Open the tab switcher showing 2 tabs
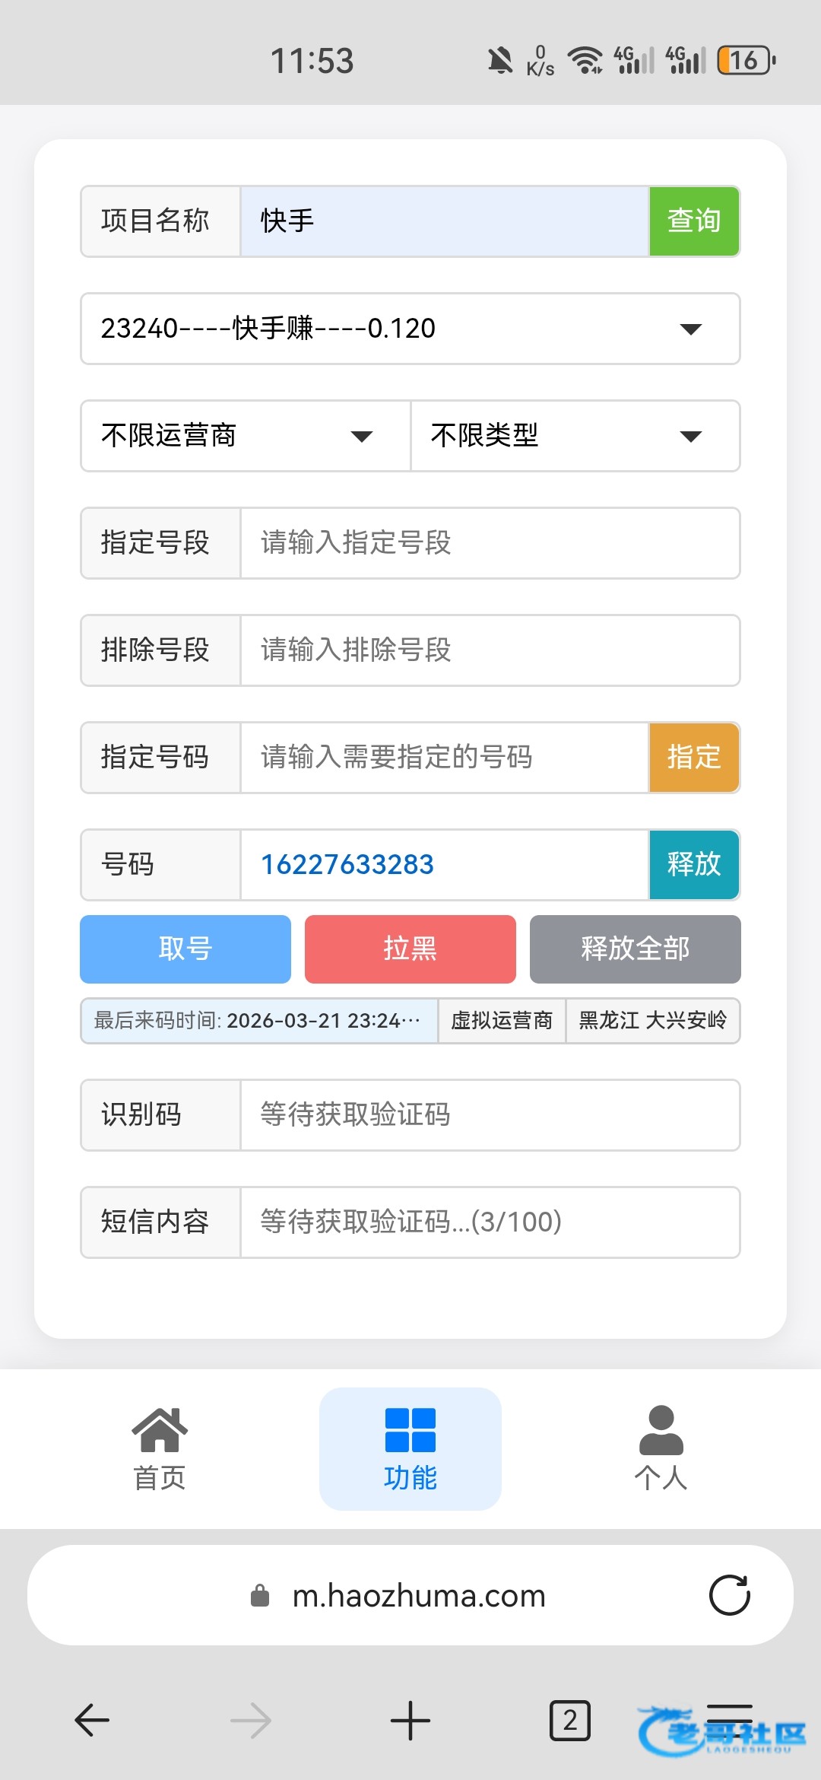The width and height of the screenshot is (821, 1780). 569,1720
